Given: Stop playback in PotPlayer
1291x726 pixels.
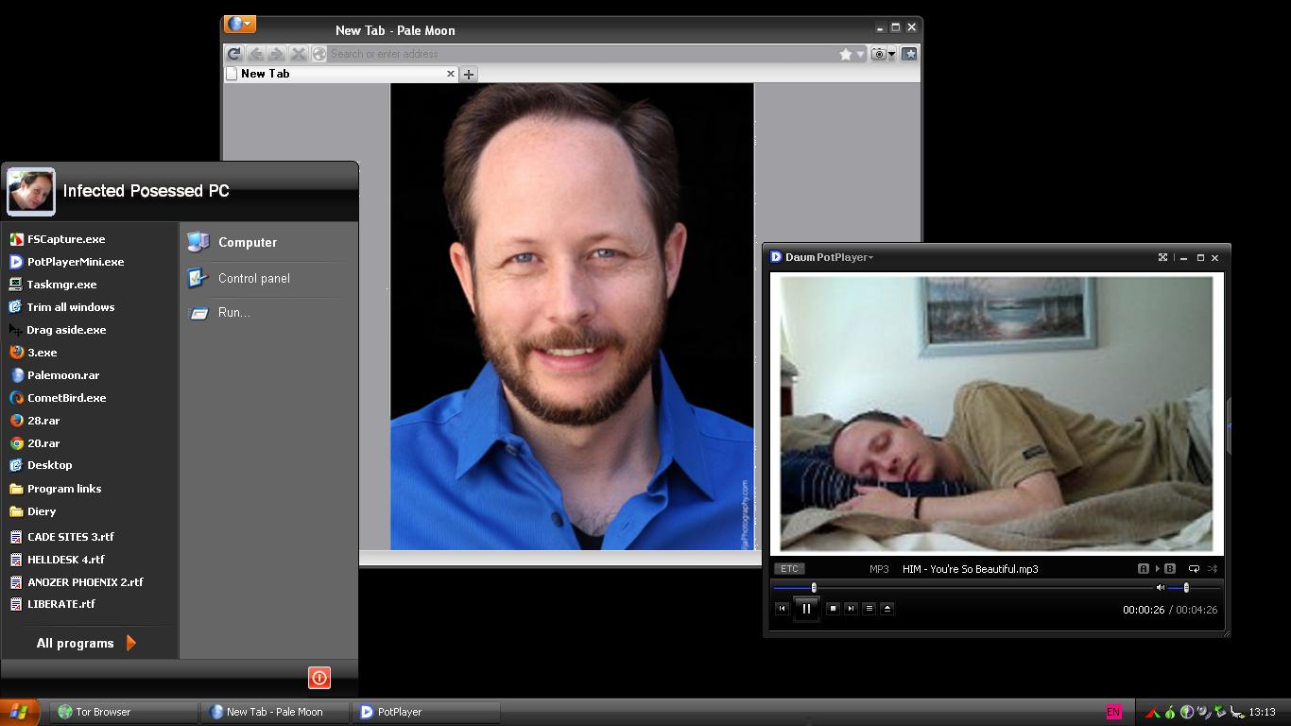Looking at the screenshot, I should coord(833,609).
